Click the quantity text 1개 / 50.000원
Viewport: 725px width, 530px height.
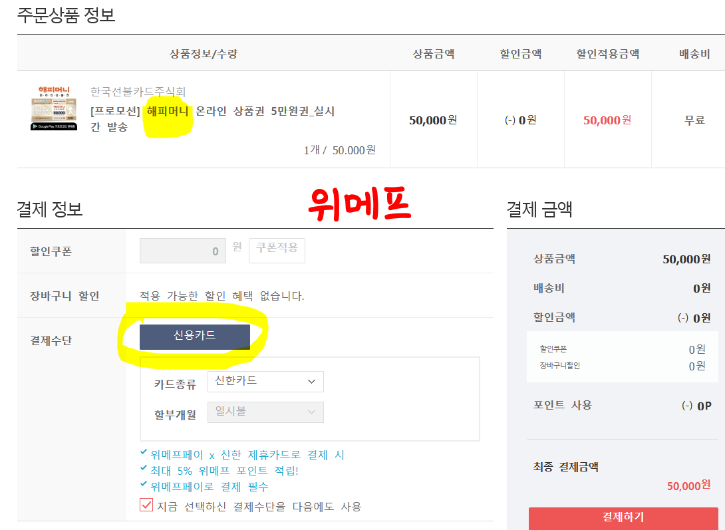[339, 150]
